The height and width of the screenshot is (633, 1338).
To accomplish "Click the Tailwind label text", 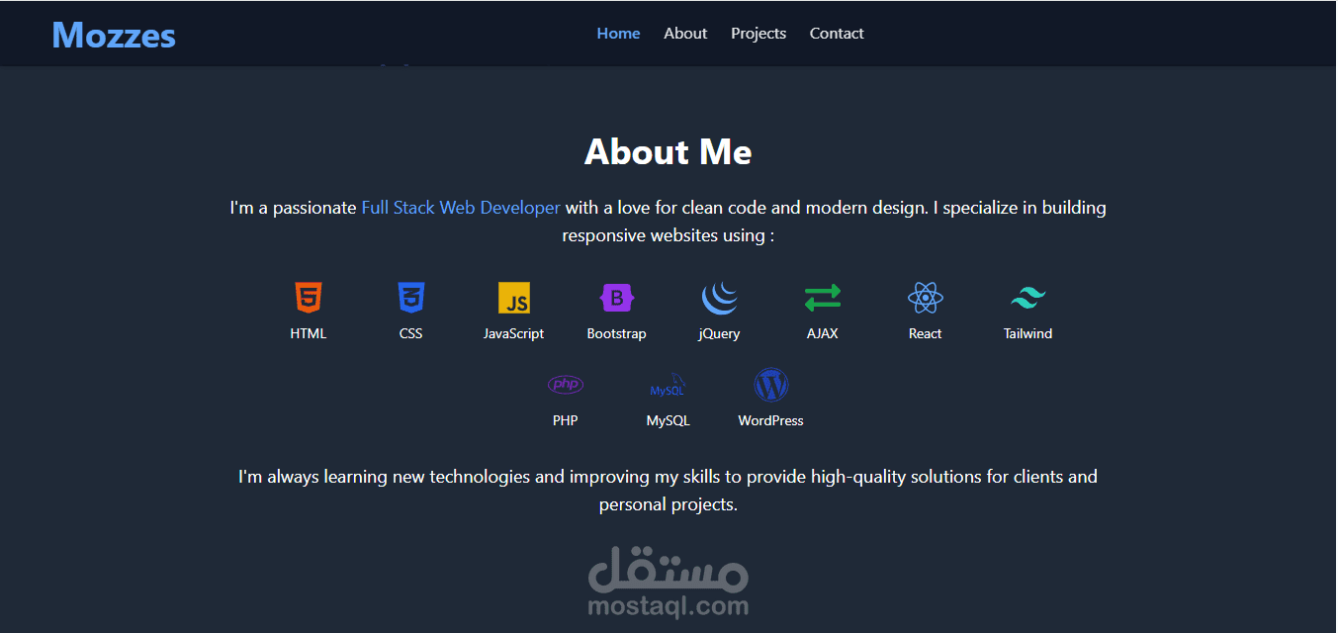I will [1028, 333].
